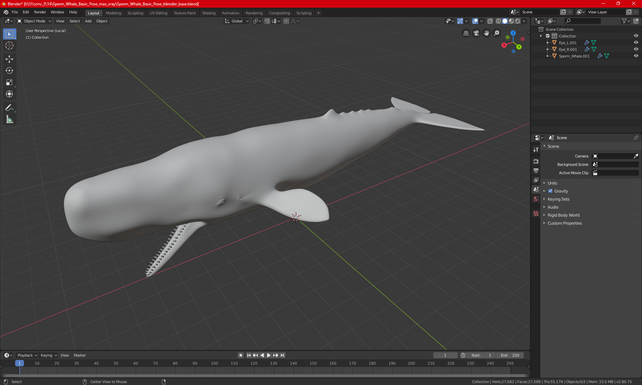The height and width of the screenshot is (385, 642).
Task: Open the Playback dropdown
Action: click(x=27, y=355)
